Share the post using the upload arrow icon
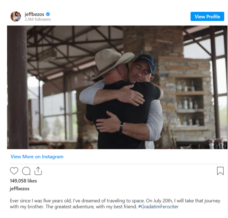Viewport: 228px width, 218px height. [x=38, y=171]
